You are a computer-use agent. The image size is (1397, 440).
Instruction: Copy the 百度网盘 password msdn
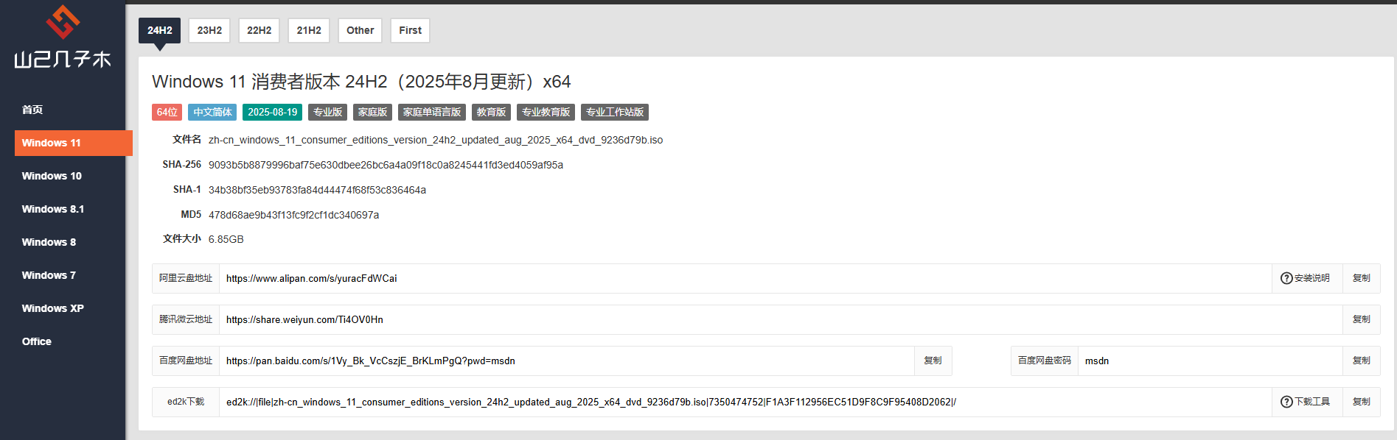pos(1361,361)
